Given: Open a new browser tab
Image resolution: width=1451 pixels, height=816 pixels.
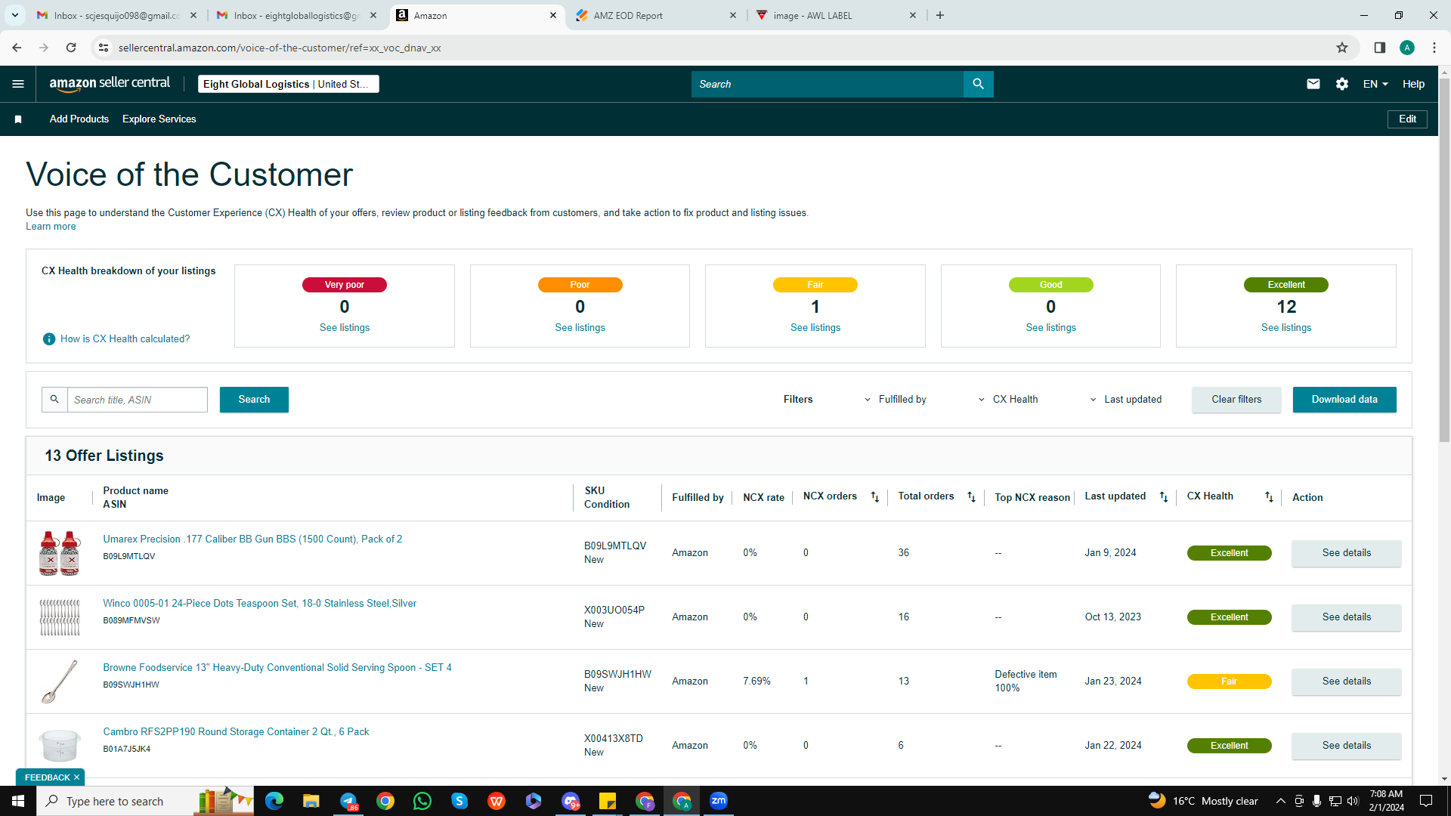Looking at the screenshot, I should (940, 15).
